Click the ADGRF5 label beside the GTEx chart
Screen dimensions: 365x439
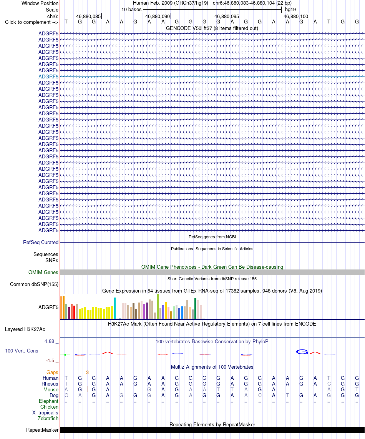[x=48, y=308]
